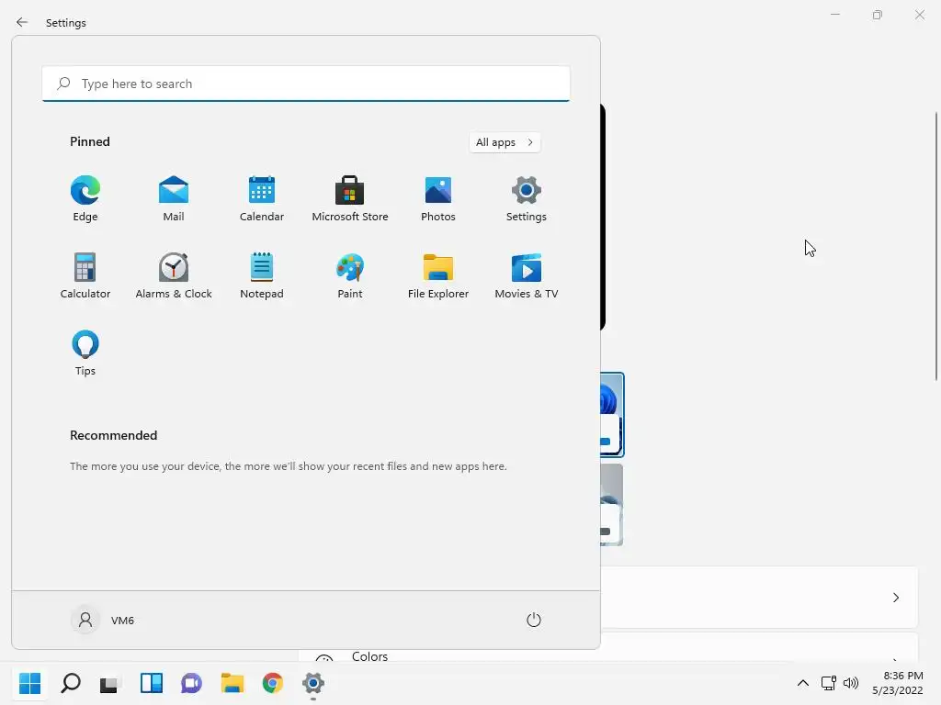The height and width of the screenshot is (705, 941).
Task: Open network status tray icon
Action: click(829, 683)
